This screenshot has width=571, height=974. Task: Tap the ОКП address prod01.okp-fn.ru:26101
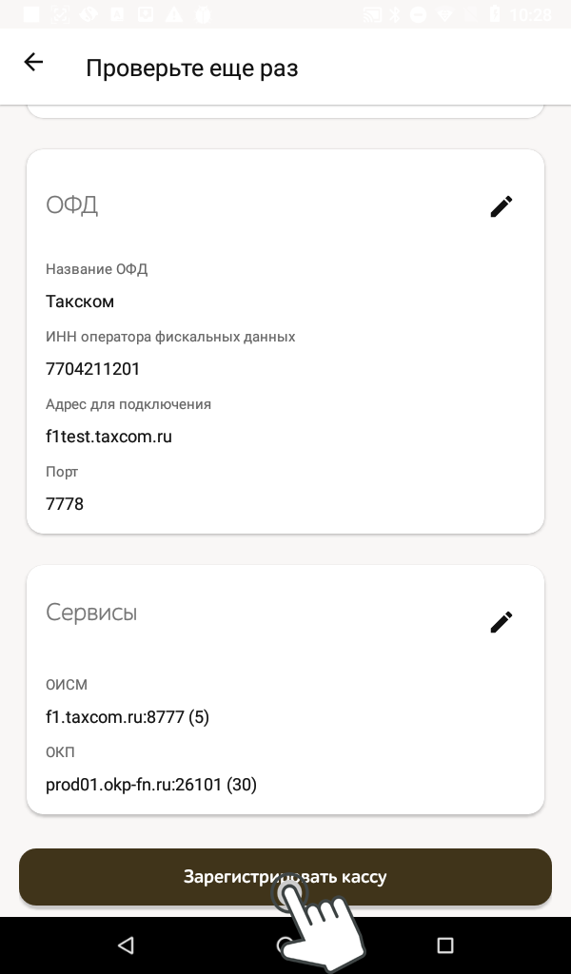tap(151, 785)
